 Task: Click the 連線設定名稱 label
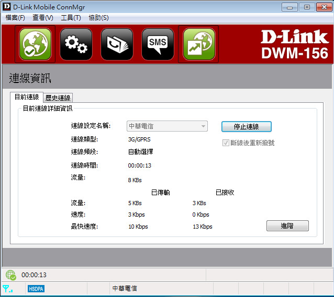pyautogui.click(x=91, y=126)
